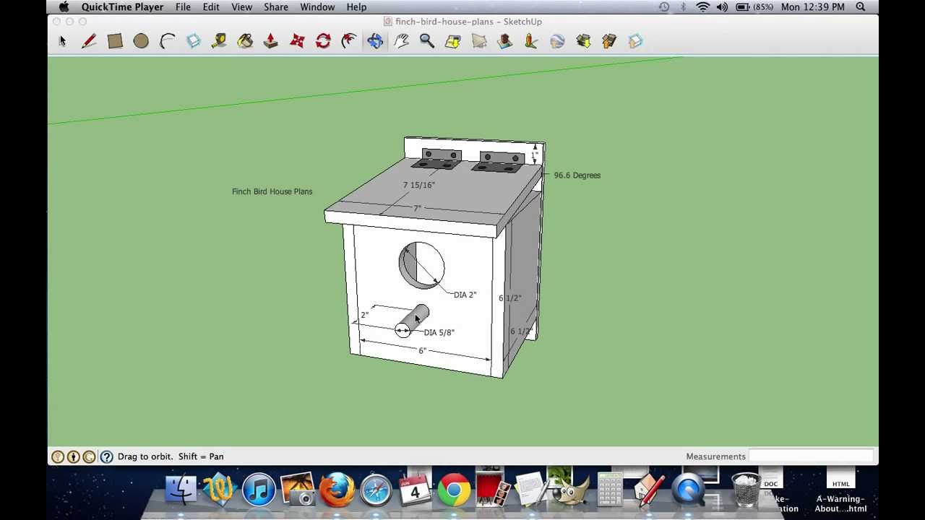Select the Arc tool
Viewport: 925px width, 520px height.
[167, 41]
